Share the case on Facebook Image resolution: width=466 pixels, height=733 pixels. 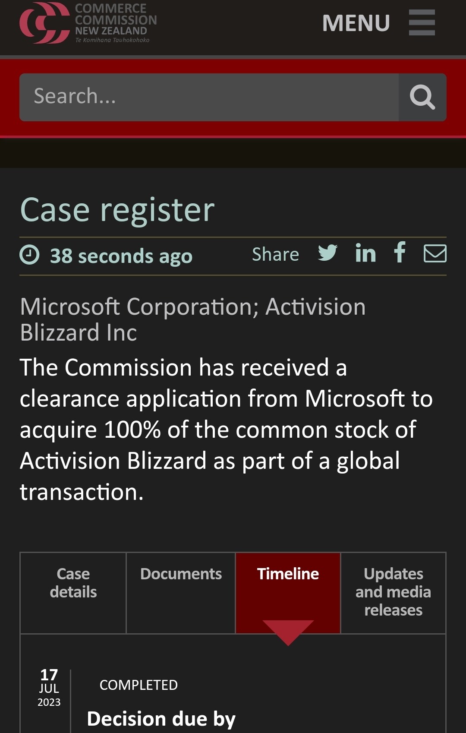click(x=400, y=253)
